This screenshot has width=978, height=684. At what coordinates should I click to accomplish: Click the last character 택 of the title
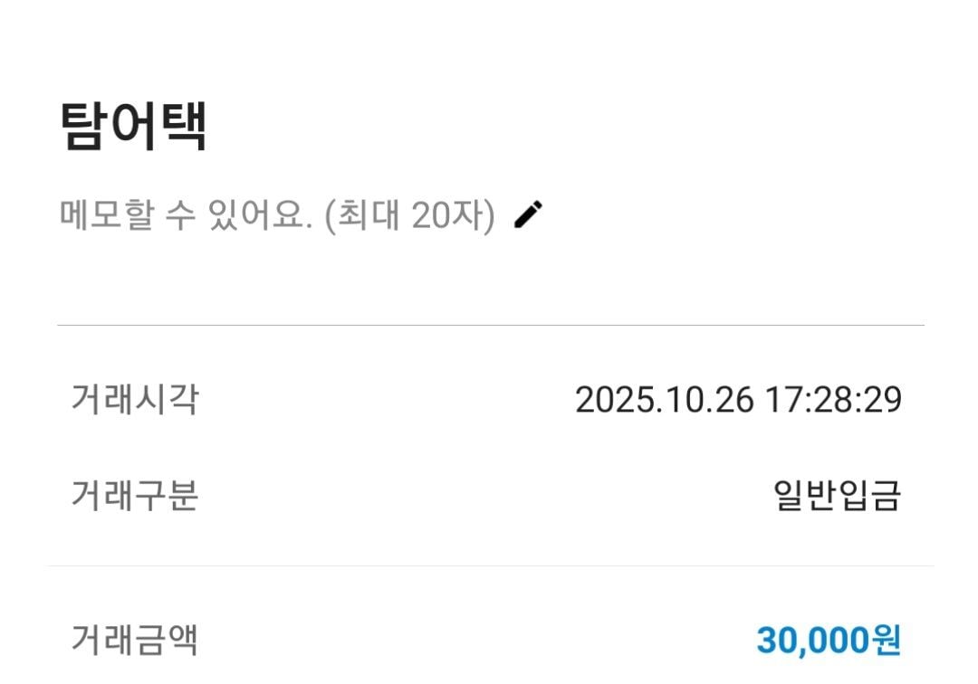[184, 126]
